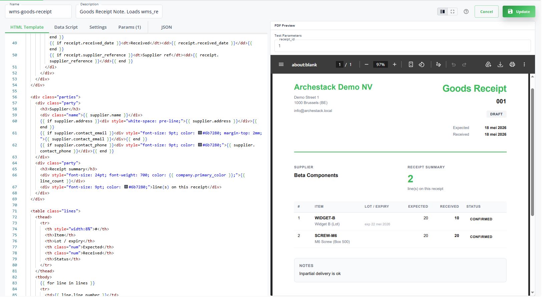Click 'info@archestack.local' in the PDF
Screen dimensions: 542x297
click(313, 111)
